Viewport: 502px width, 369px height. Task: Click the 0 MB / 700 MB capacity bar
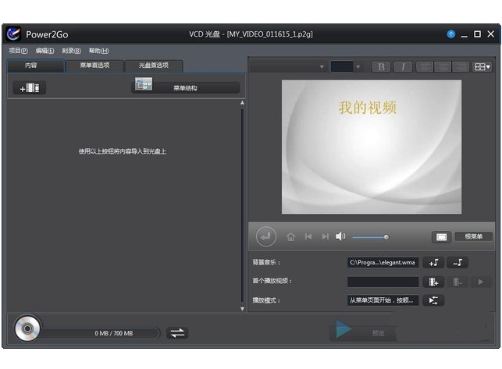100,333
